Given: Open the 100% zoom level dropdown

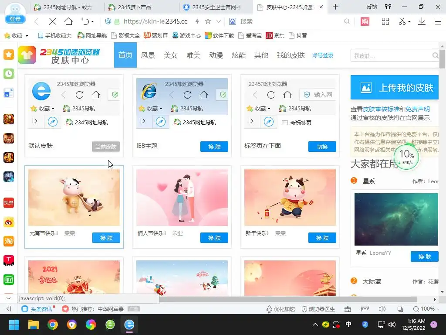Looking at the screenshot, I should pos(426,309).
